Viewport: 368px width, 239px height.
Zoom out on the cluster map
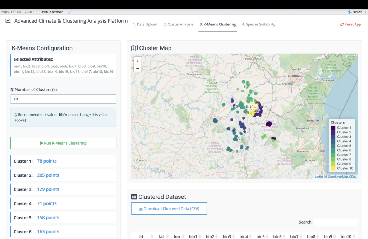[138, 69]
